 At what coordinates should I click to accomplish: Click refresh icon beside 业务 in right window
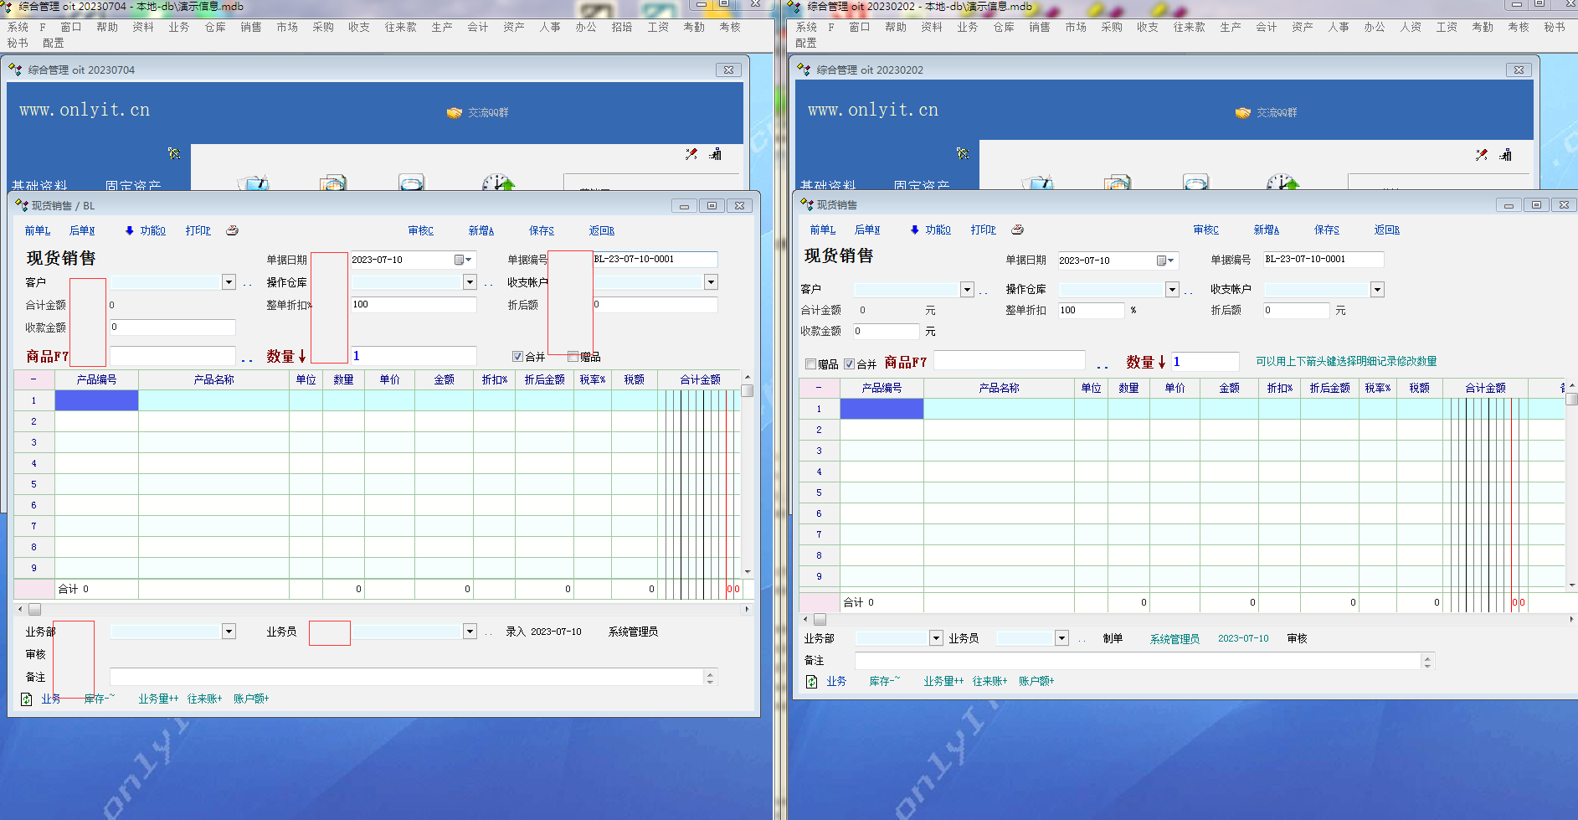[811, 682]
